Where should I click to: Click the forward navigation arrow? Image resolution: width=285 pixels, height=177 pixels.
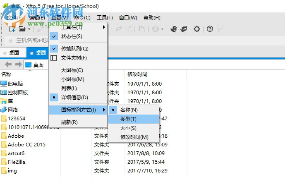(x=18, y=65)
